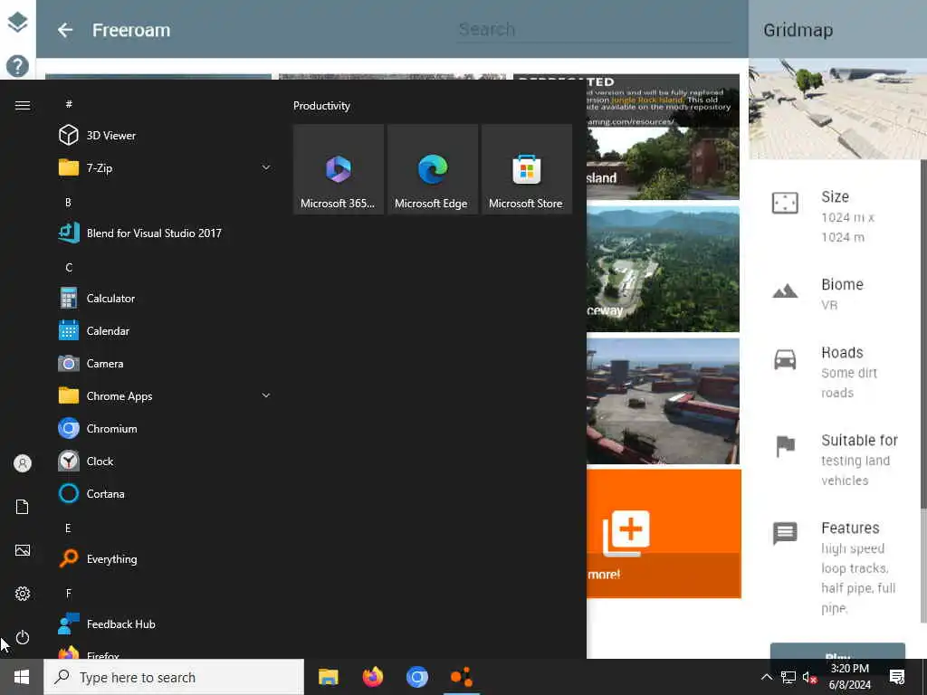Select the Island map thumbnail
This screenshot has width=927, height=695.
[663, 138]
